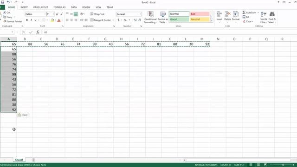Open Find & Select binoculars
Screen dimensions: 297x167
click(272, 17)
